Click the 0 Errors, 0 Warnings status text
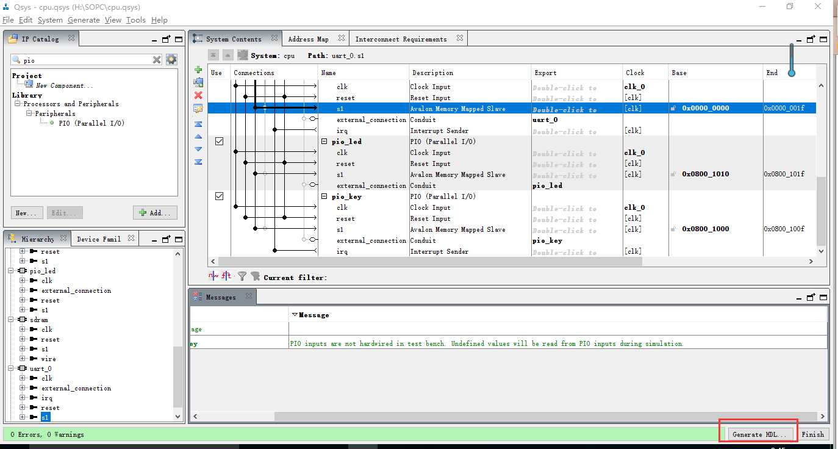The image size is (838, 449). click(x=48, y=434)
